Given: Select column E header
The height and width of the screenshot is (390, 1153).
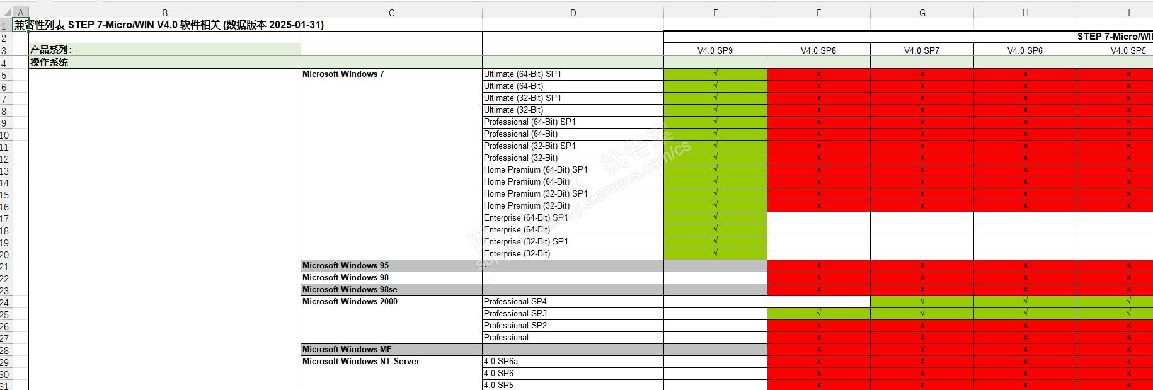Looking at the screenshot, I should click(x=715, y=13).
